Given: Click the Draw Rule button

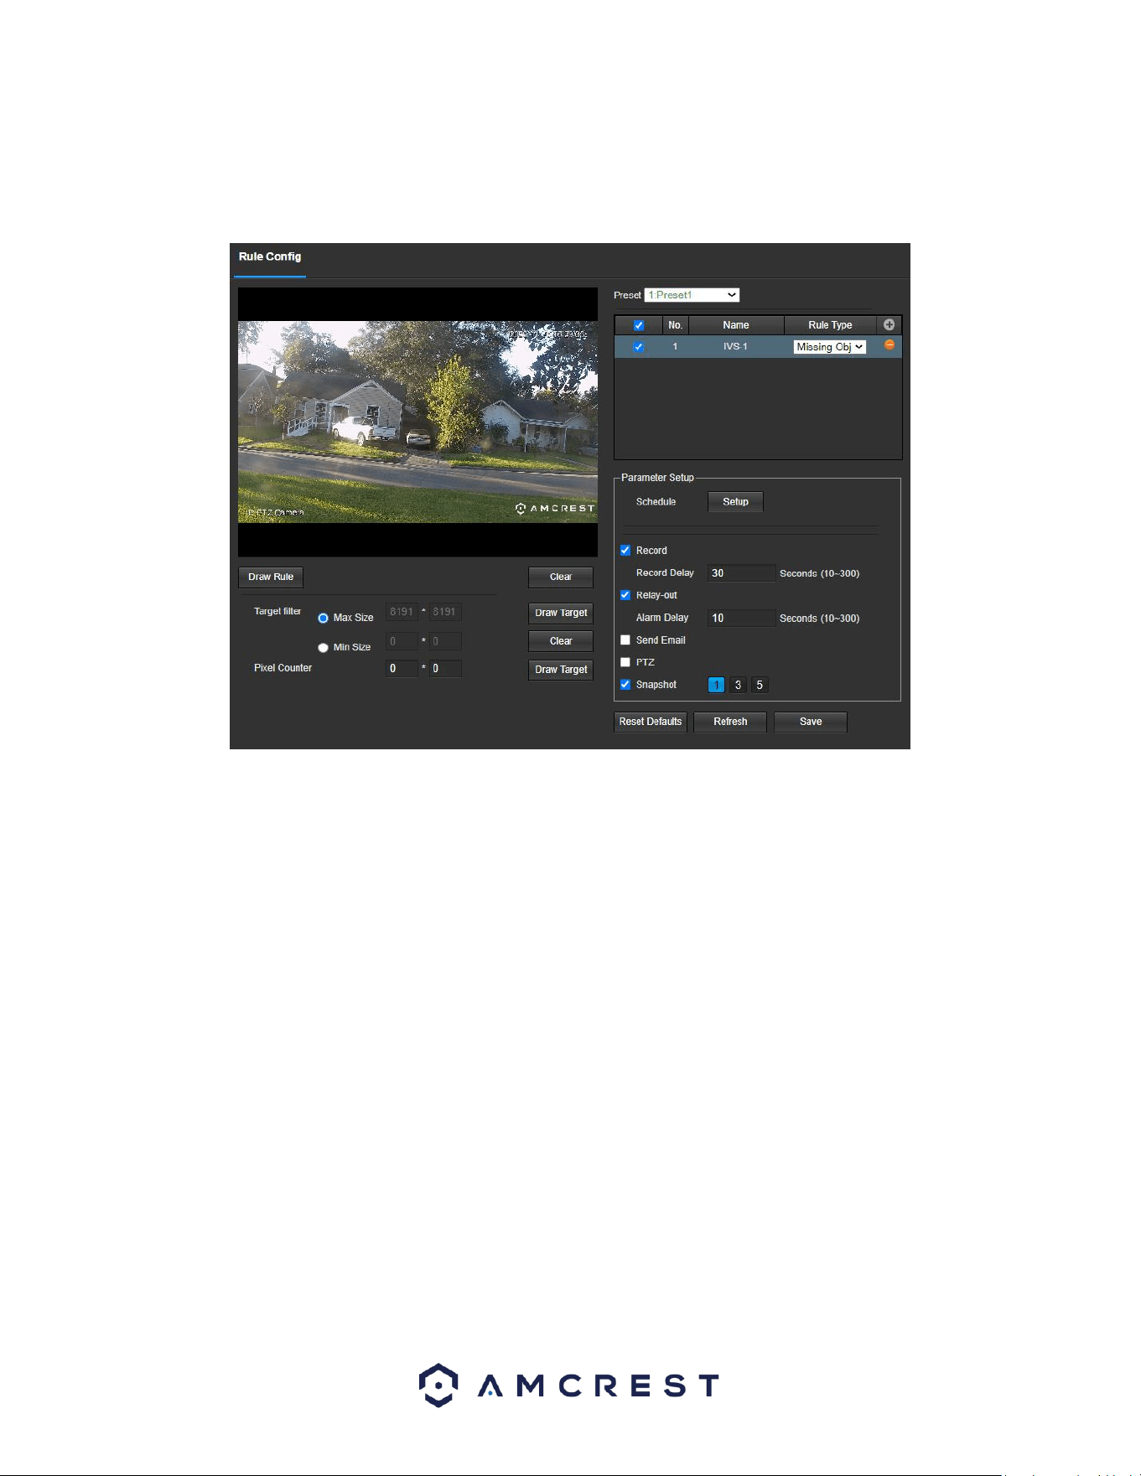Looking at the screenshot, I should [x=271, y=577].
